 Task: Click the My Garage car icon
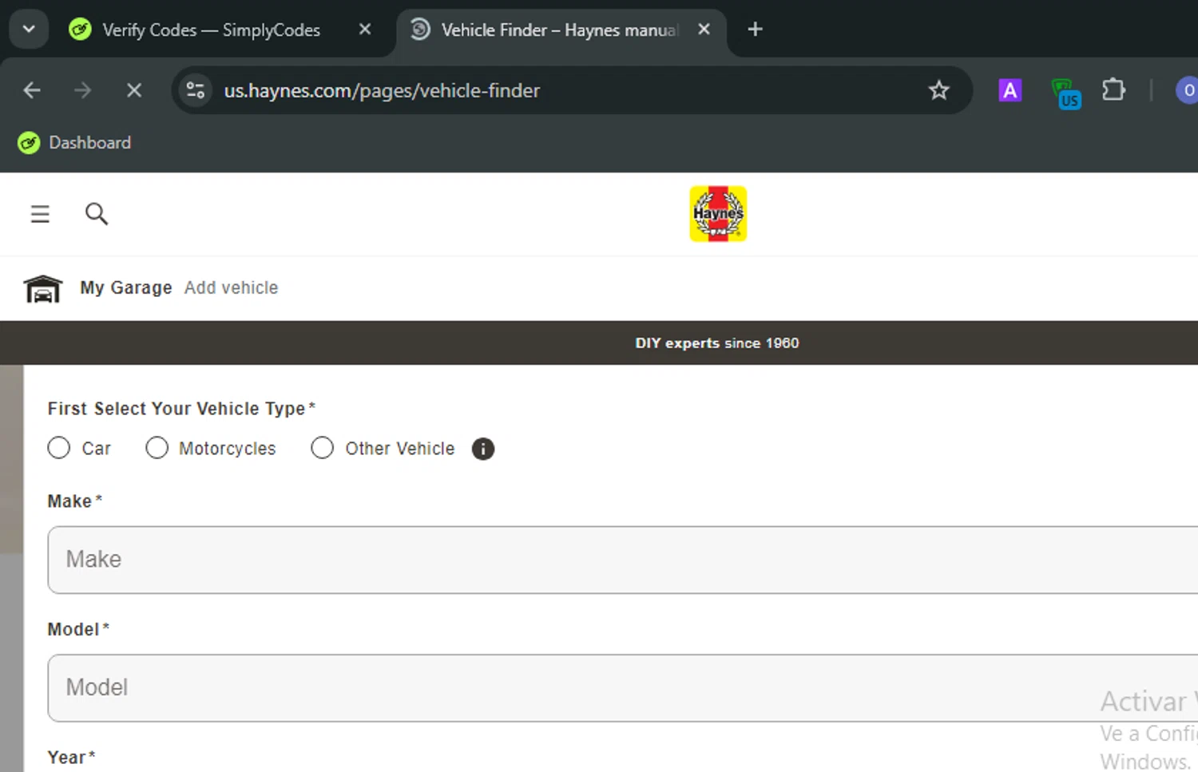pyautogui.click(x=43, y=288)
